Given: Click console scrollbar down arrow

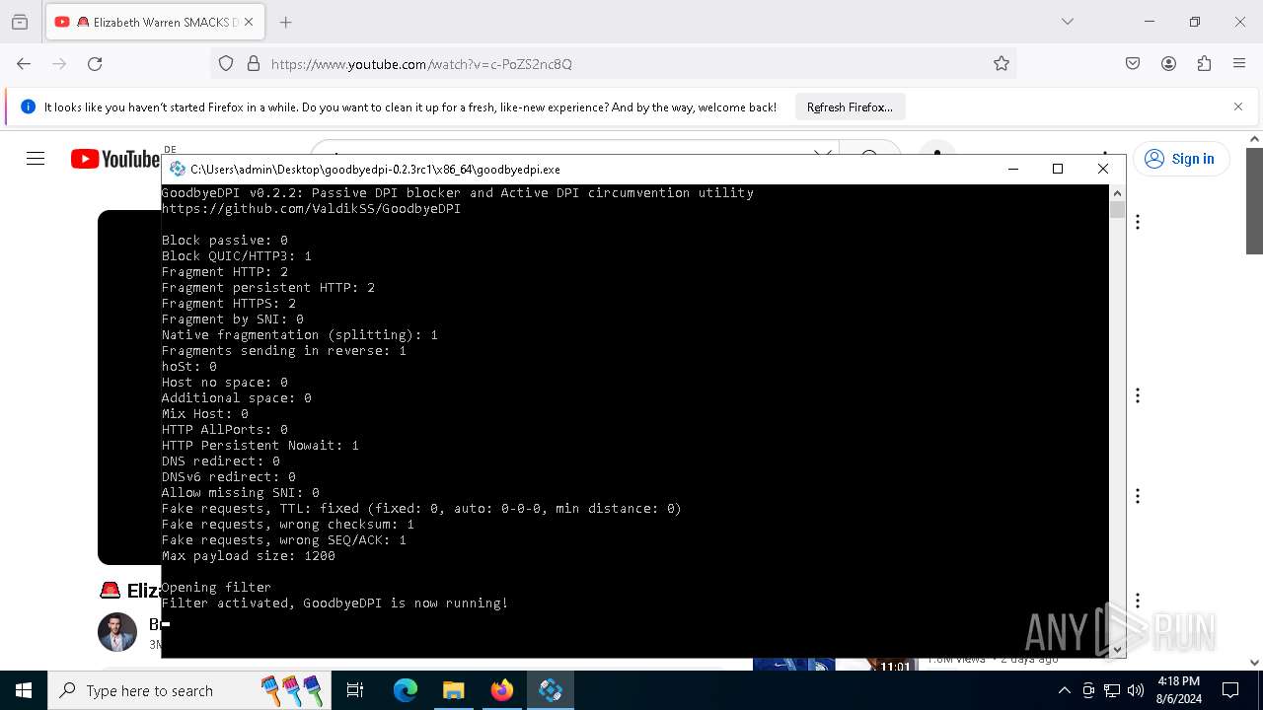Looking at the screenshot, I should click(x=1118, y=649).
